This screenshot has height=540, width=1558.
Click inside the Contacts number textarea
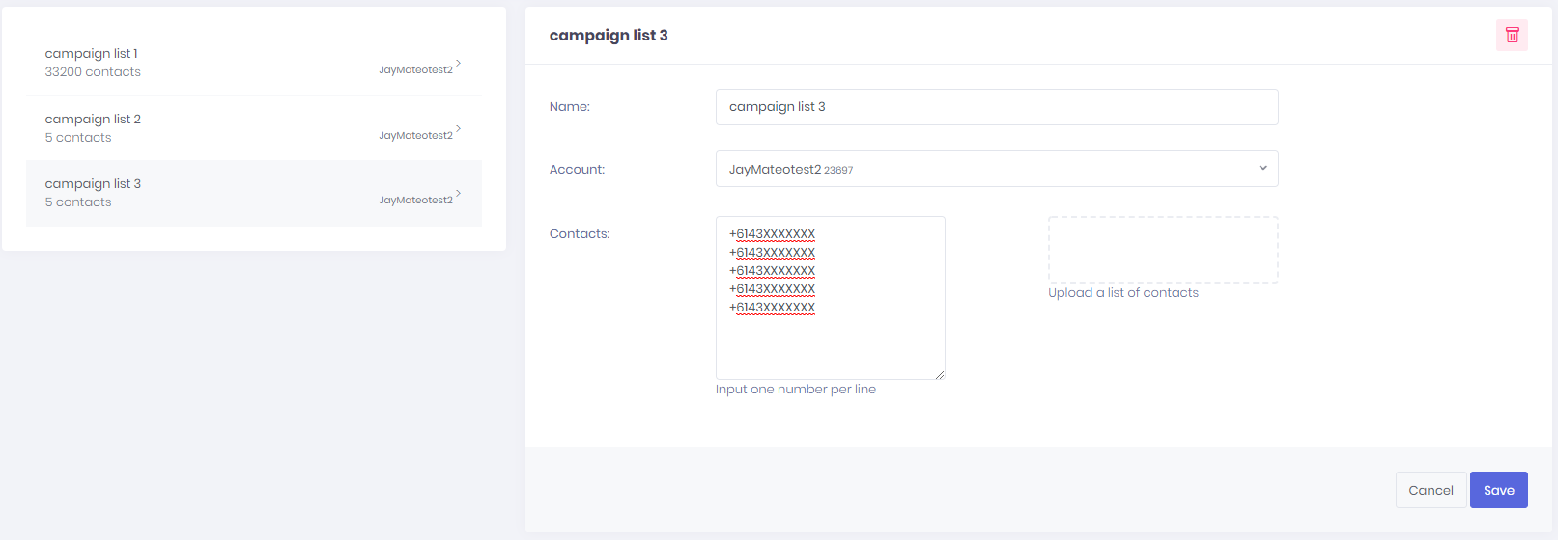click(x=831, y=298)
